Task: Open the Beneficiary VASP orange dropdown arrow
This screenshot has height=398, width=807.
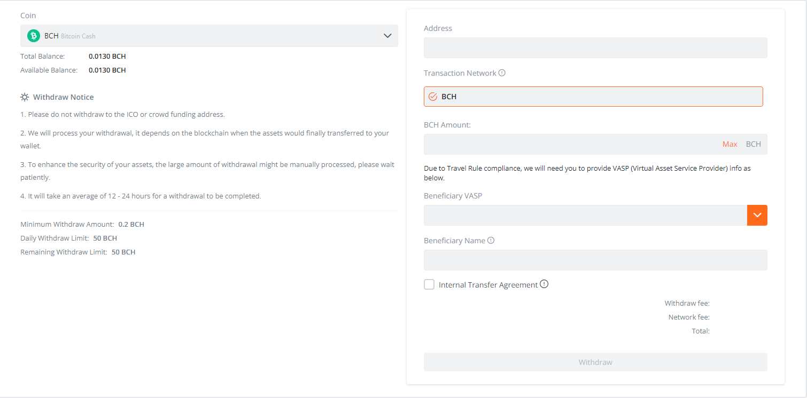Action: (x=757, y=215)
